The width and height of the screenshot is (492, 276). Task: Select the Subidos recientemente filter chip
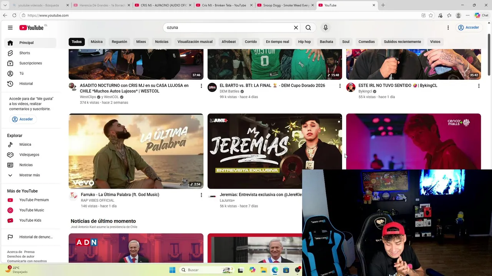tap(402, 42)
